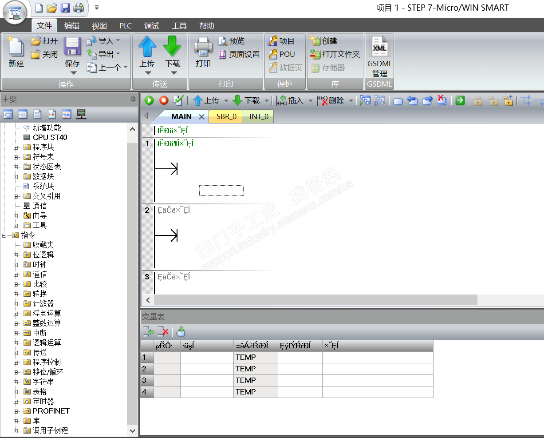Click the application orb button
544x438 pixels.
[x=15, y=13]
